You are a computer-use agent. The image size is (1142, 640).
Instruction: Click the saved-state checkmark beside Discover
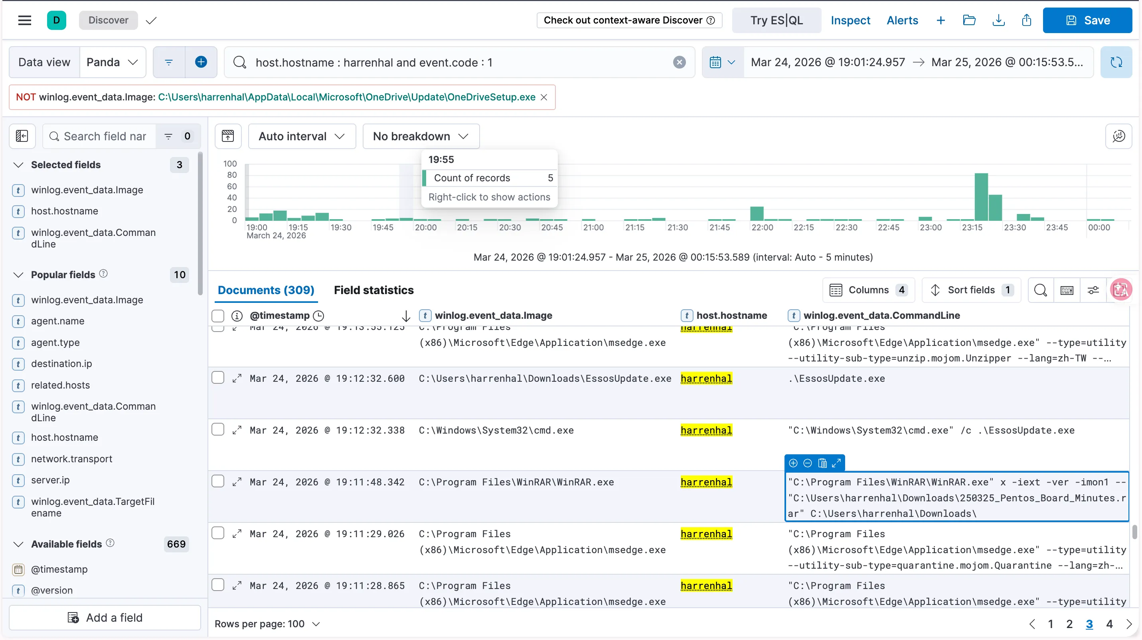[151, 20]
